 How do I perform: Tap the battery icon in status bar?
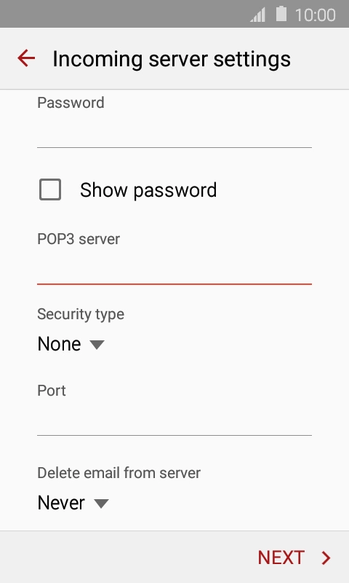[x=281, y=14]
